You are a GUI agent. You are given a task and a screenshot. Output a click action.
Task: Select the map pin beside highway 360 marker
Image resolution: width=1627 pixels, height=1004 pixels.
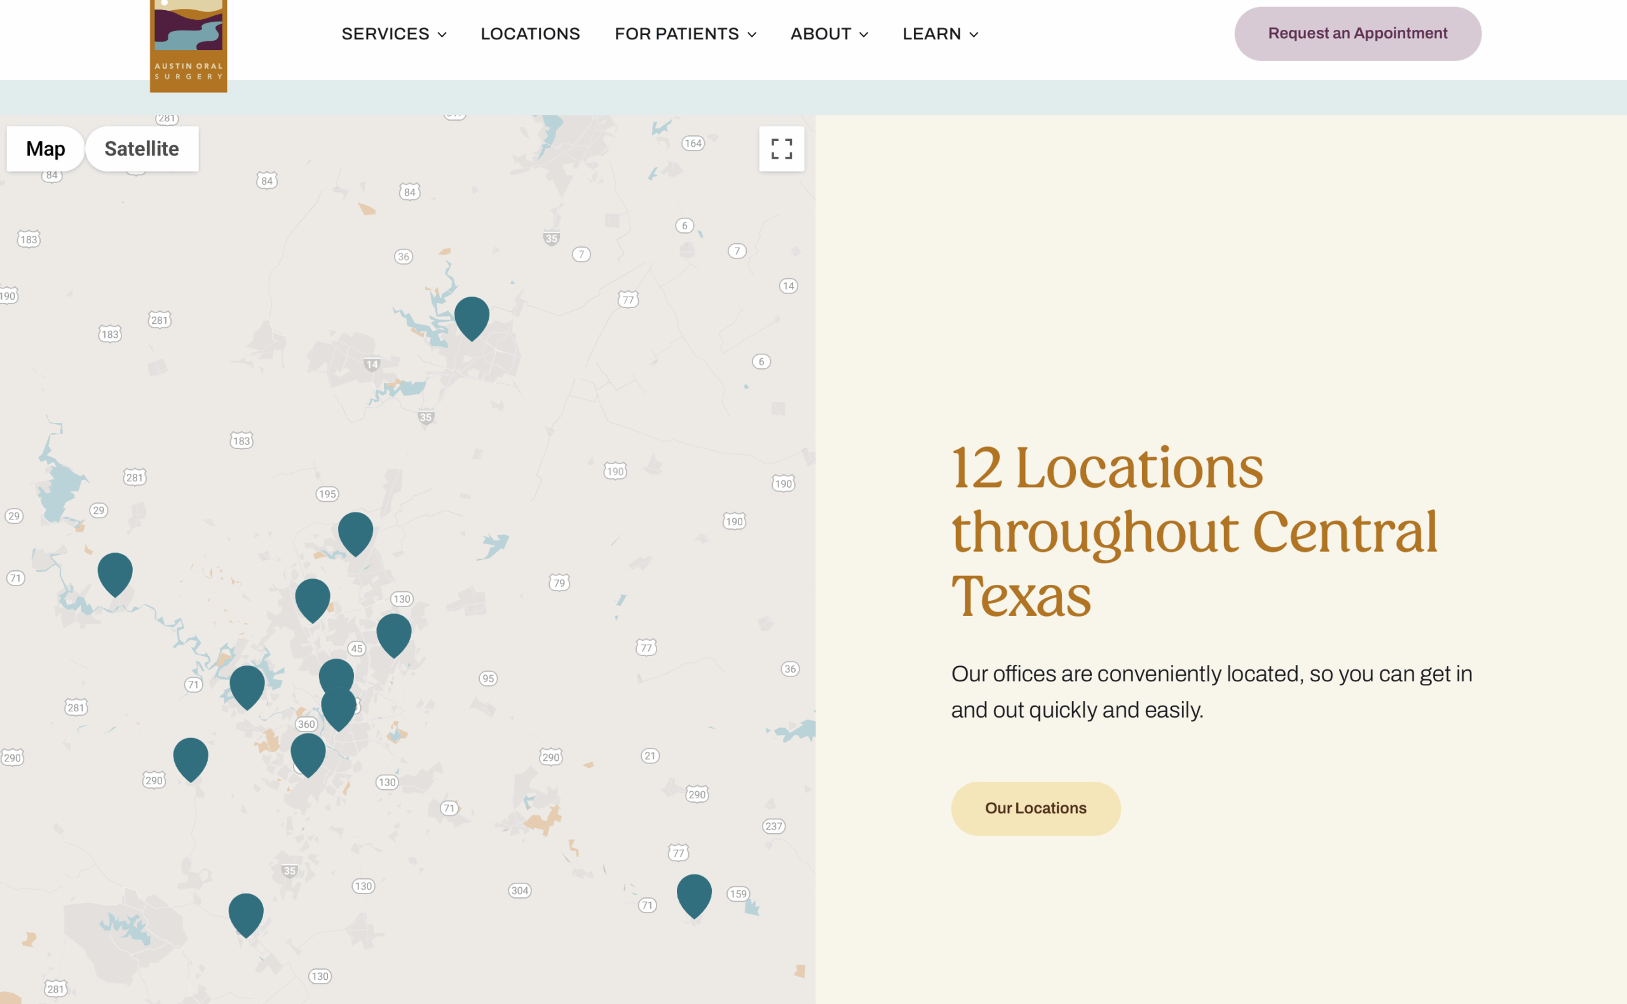(x=339, y=711)
